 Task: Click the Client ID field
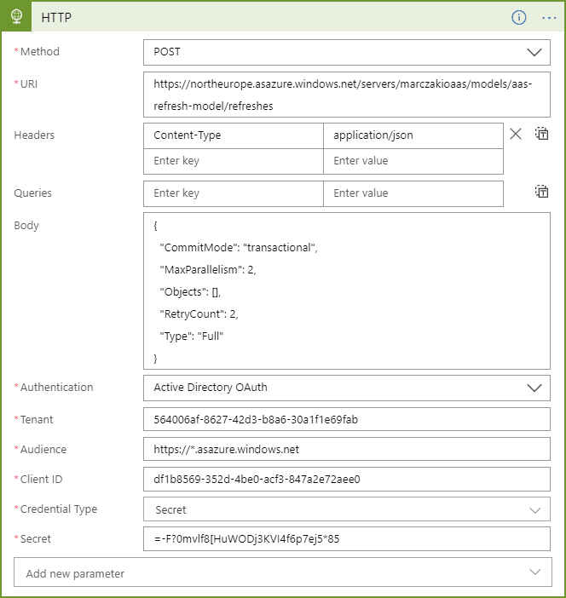point(347,479)
